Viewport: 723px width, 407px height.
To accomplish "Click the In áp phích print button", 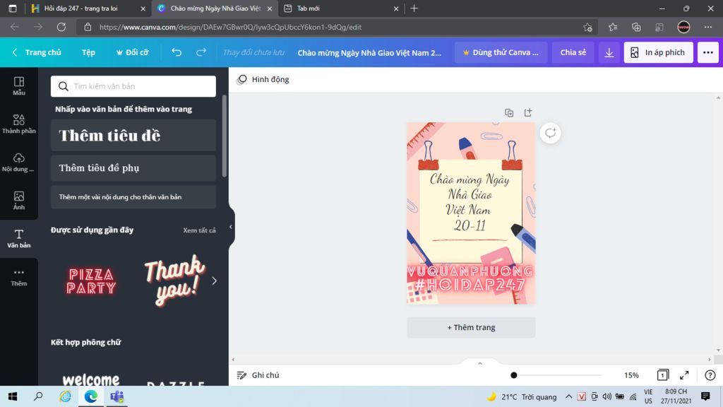I will (x=658, y=52).
